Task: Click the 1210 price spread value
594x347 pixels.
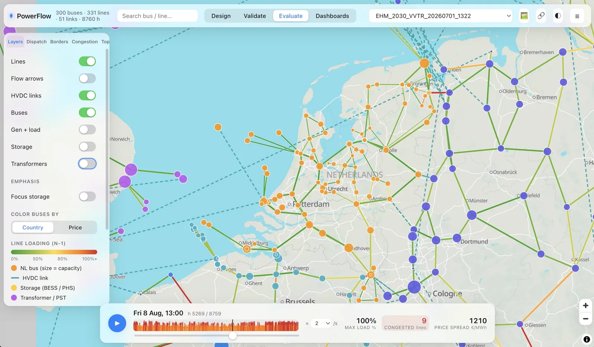Action: click(x=478, y=321)
